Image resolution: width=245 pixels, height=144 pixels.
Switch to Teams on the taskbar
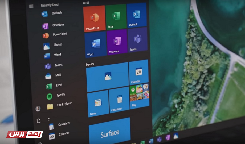coord(159,139)
